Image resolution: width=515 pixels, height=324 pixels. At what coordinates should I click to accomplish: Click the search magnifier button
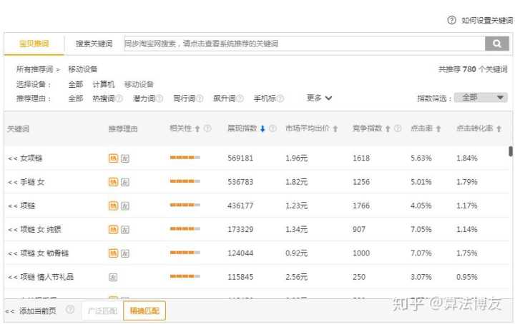tap(496, 44)
